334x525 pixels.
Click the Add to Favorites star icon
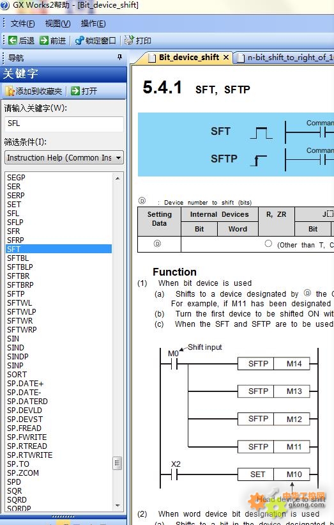10,91
